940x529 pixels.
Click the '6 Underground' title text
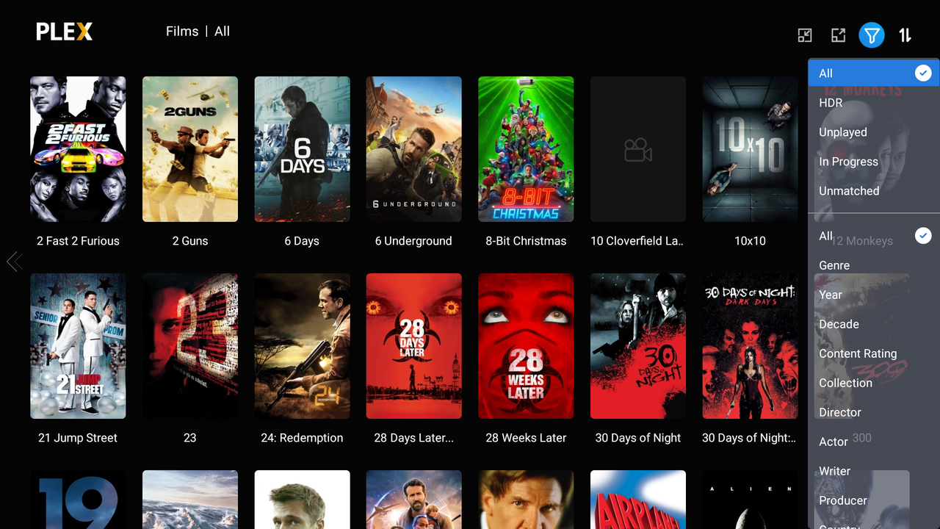(413, 241)
